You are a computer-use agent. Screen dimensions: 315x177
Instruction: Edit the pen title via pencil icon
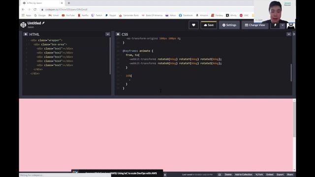point(43,23)
